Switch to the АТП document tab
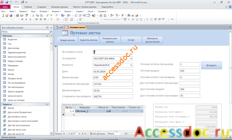Viewport: 232px width, 140px height. click(59, 27)
